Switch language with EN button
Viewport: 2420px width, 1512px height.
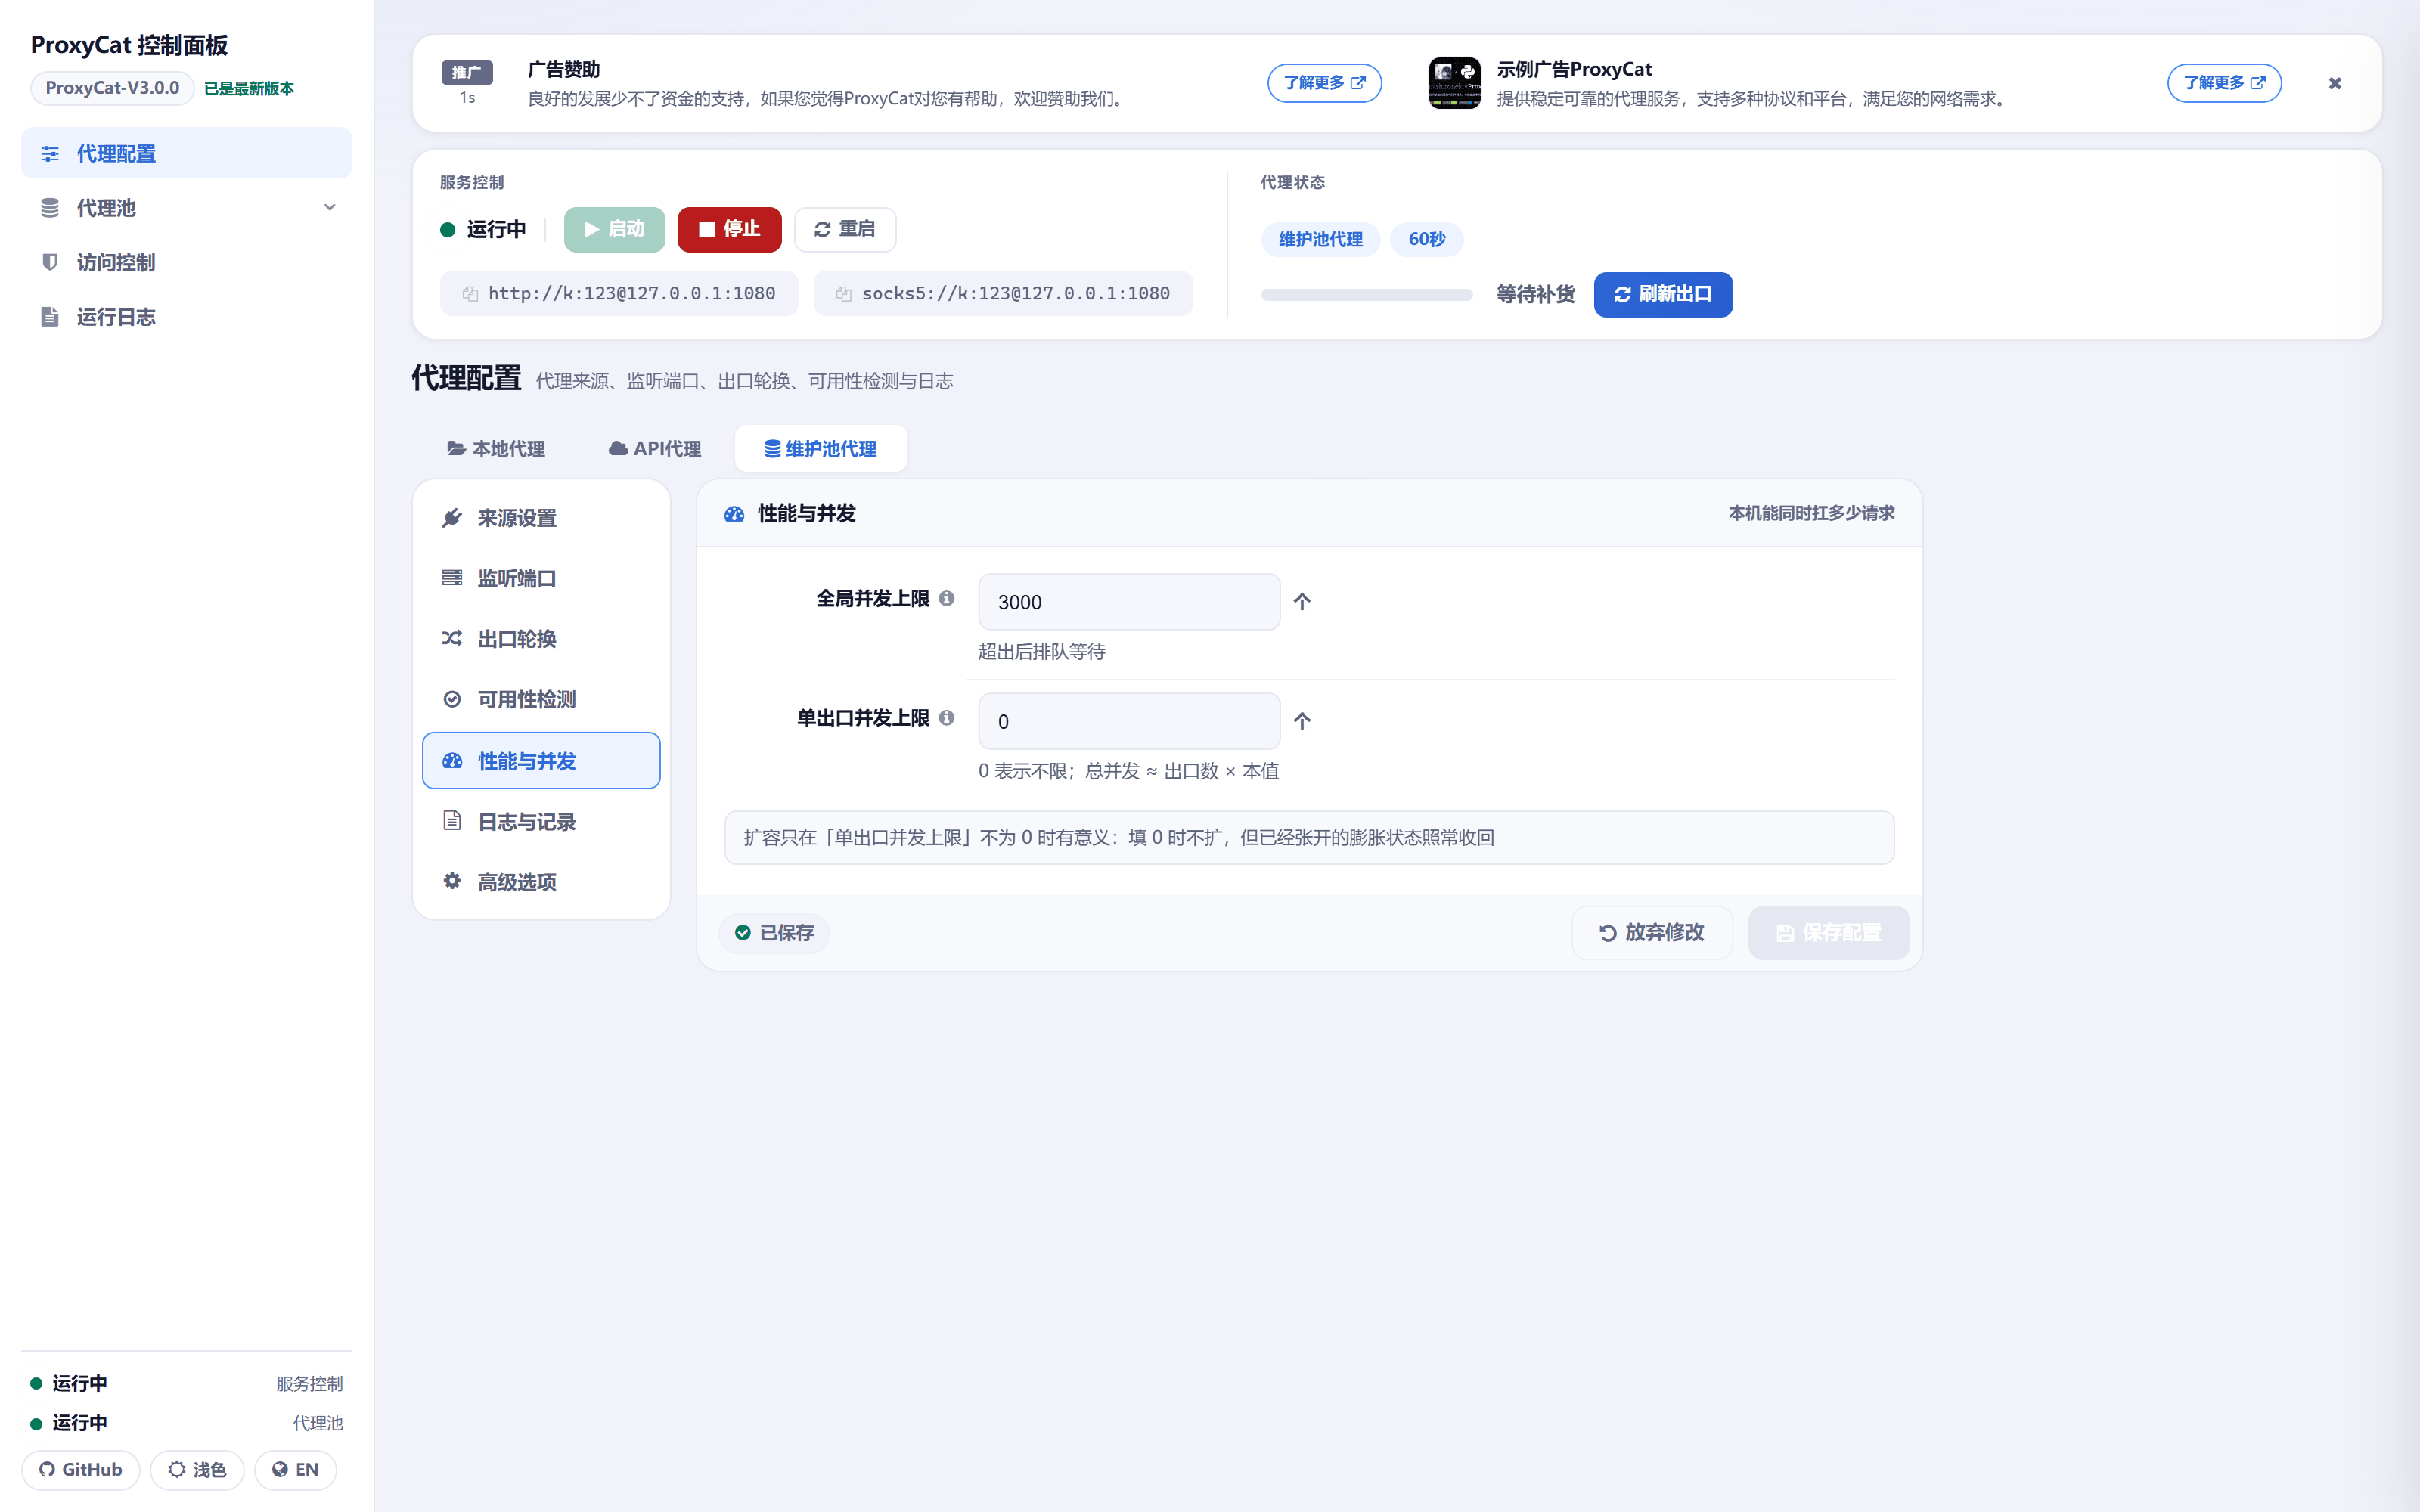(x=295, y=1470)
